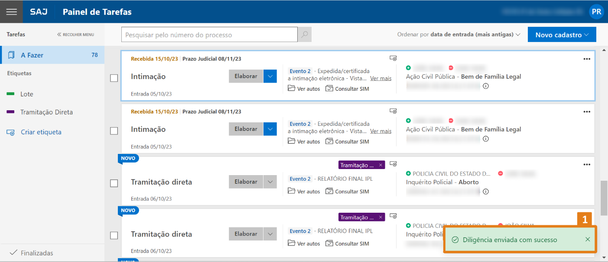Click the search magnifier icon
The width and height of the screenshot is (608, 262).
pos(304,35)
